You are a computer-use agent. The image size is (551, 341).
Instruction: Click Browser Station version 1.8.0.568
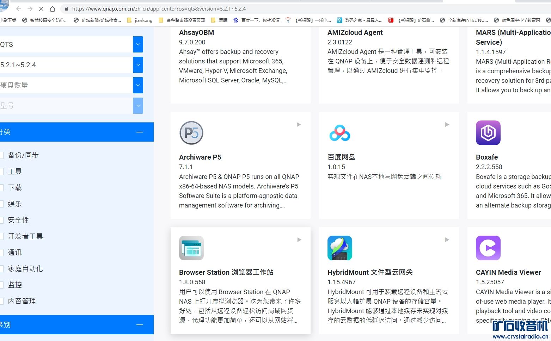(x=192, y=282)
